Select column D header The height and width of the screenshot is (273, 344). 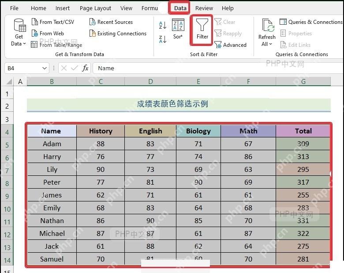tap(150, 82)
